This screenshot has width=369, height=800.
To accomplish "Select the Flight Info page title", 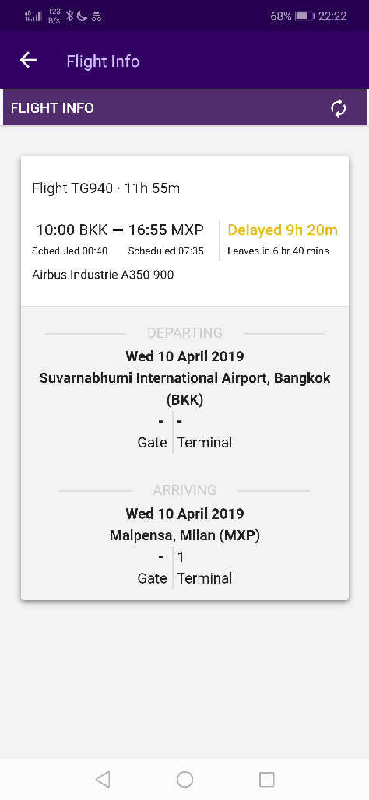I will coord(103,61).
